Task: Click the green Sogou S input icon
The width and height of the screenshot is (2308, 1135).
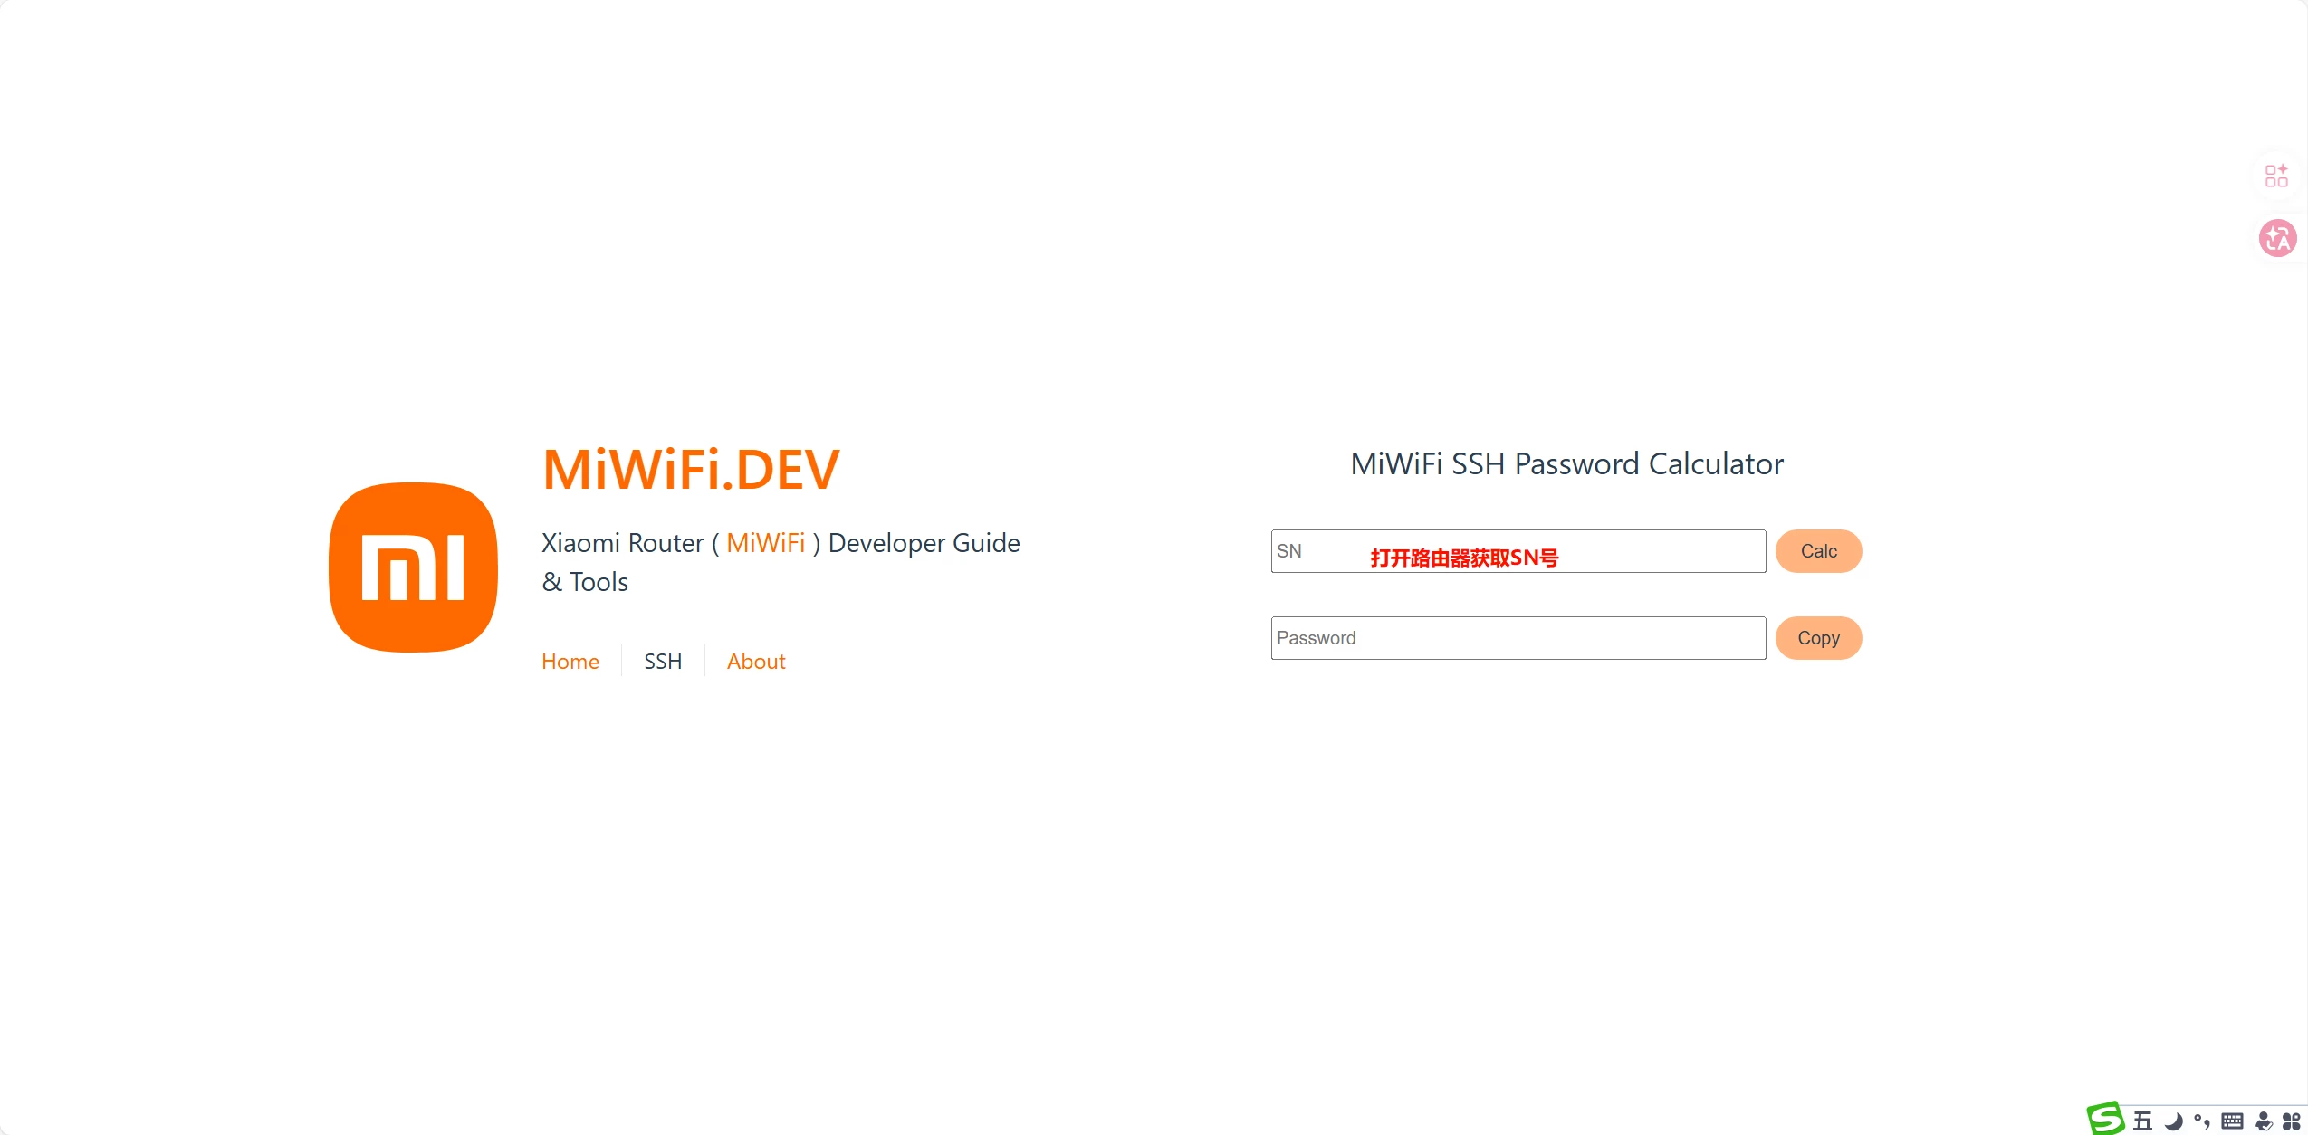Action: (2105, 1119)
